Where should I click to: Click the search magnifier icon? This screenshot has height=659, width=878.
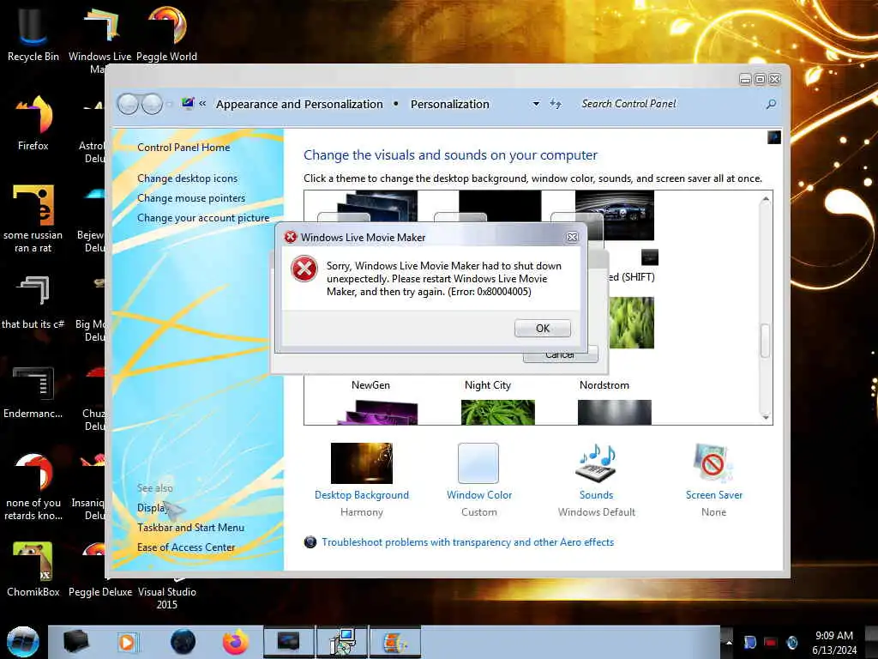point(771,104)
